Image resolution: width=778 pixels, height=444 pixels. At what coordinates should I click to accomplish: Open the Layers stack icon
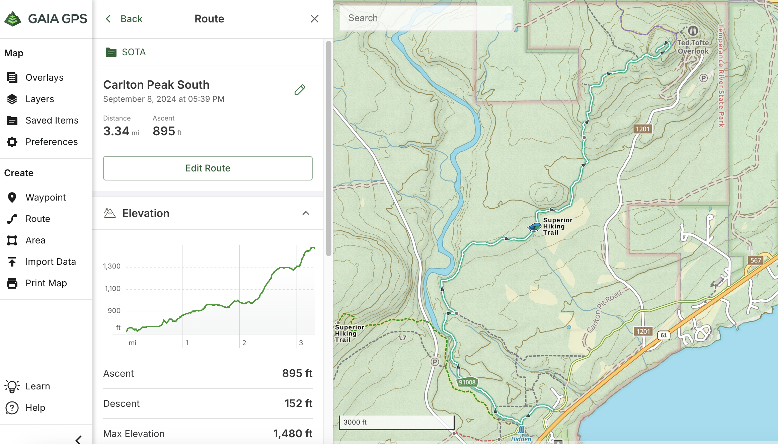point(12,99)
